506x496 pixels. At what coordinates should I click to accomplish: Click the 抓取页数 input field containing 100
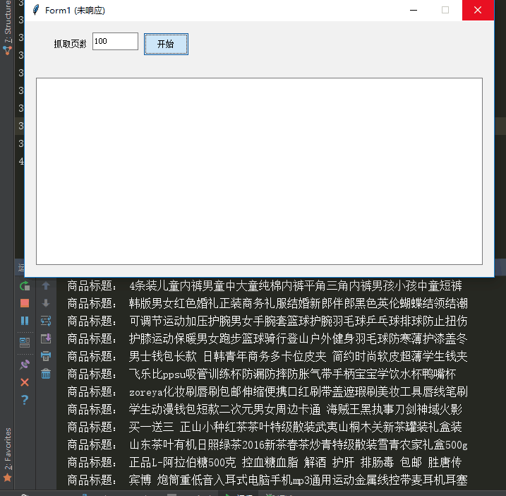tap(115, 42)
